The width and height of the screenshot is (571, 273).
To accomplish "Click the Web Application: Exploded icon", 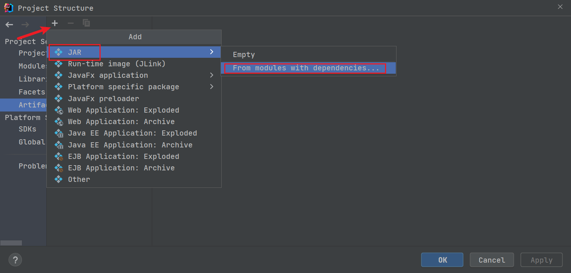I will (x=59, y=110).
